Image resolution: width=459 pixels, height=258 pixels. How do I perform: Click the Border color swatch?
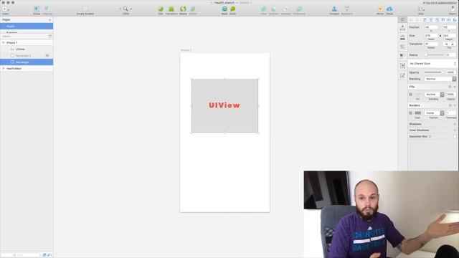(x=417, y=113)
